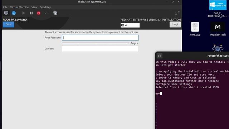Screen dimensions: 229x129
Task: Click the Run virtual machine play button
Action: point(24,13)
